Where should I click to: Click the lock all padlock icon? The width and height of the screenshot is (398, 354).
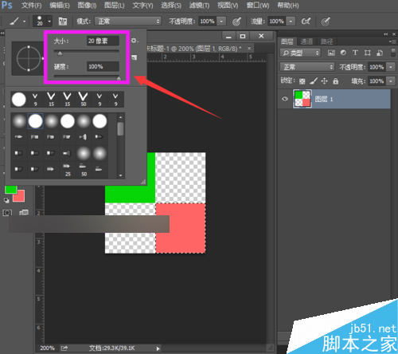click(x=336, y=81)
